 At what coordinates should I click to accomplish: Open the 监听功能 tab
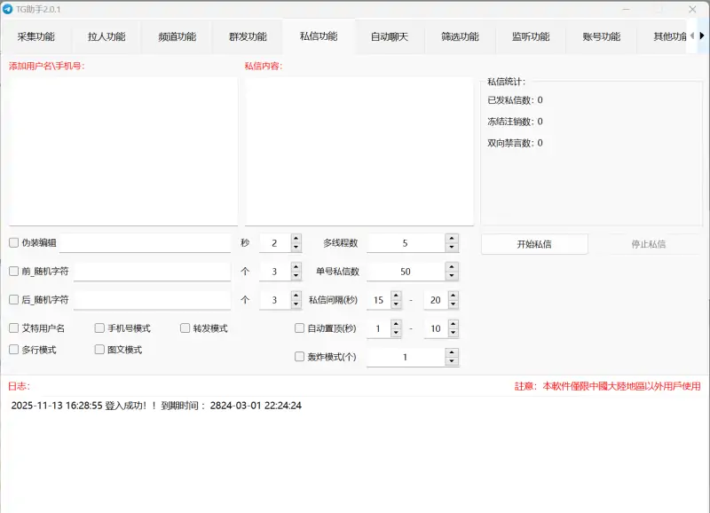coord(530,37)
